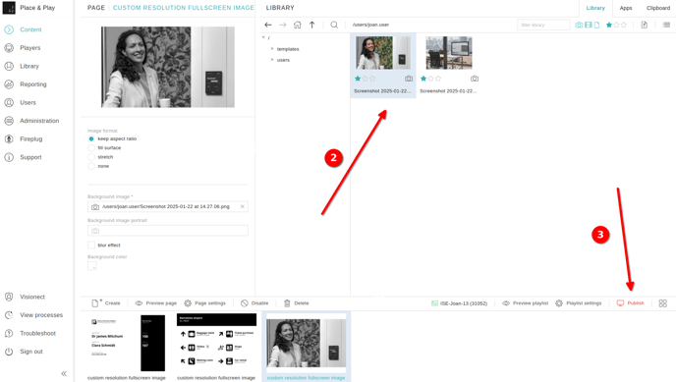The image size is (676, 382).
Task: Click camera icon on woman screenshot
Action: pyautogui.click(x=409, y=79)
